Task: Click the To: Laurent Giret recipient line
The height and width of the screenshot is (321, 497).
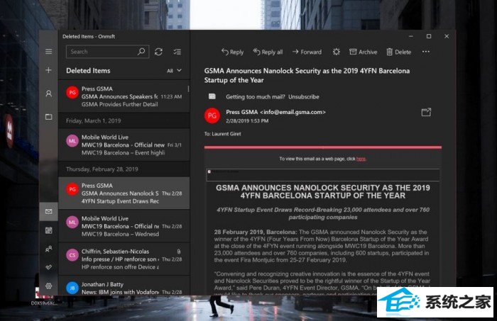Action: [222, 134]
